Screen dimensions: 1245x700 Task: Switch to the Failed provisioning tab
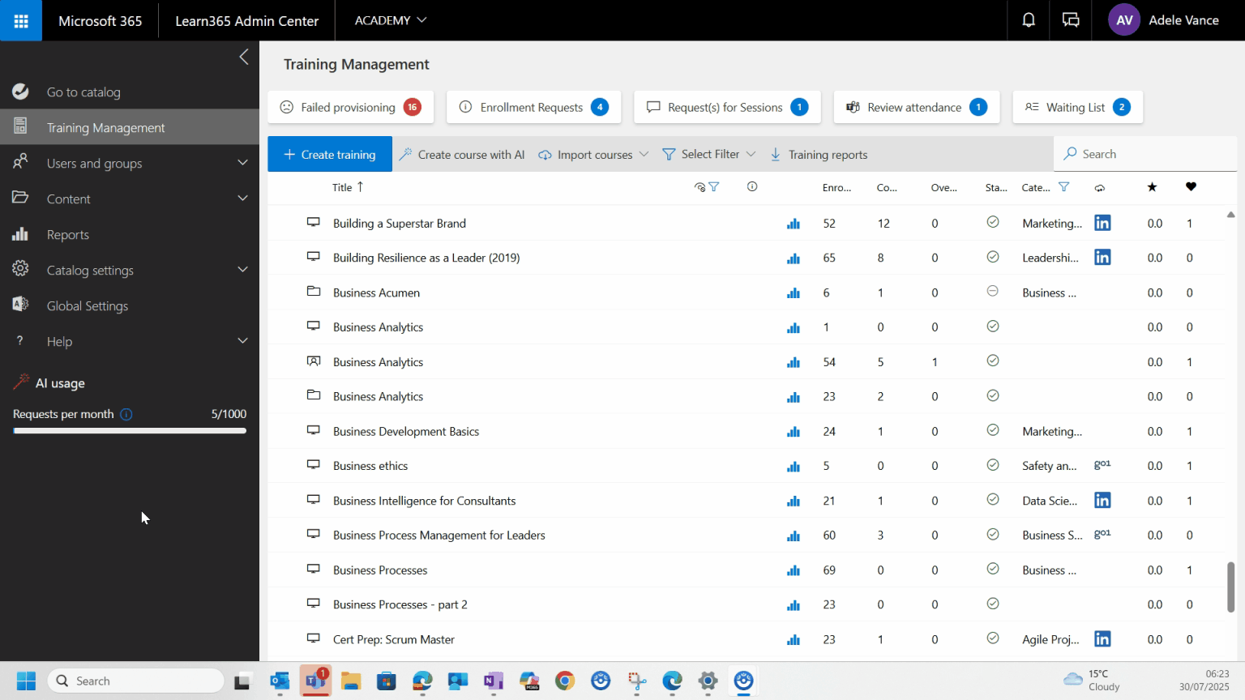[x=350, y=107]
